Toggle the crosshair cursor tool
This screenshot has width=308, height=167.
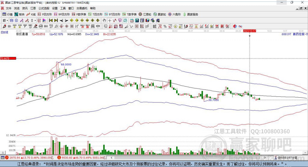pyautogui.click(x=109, y=20)
